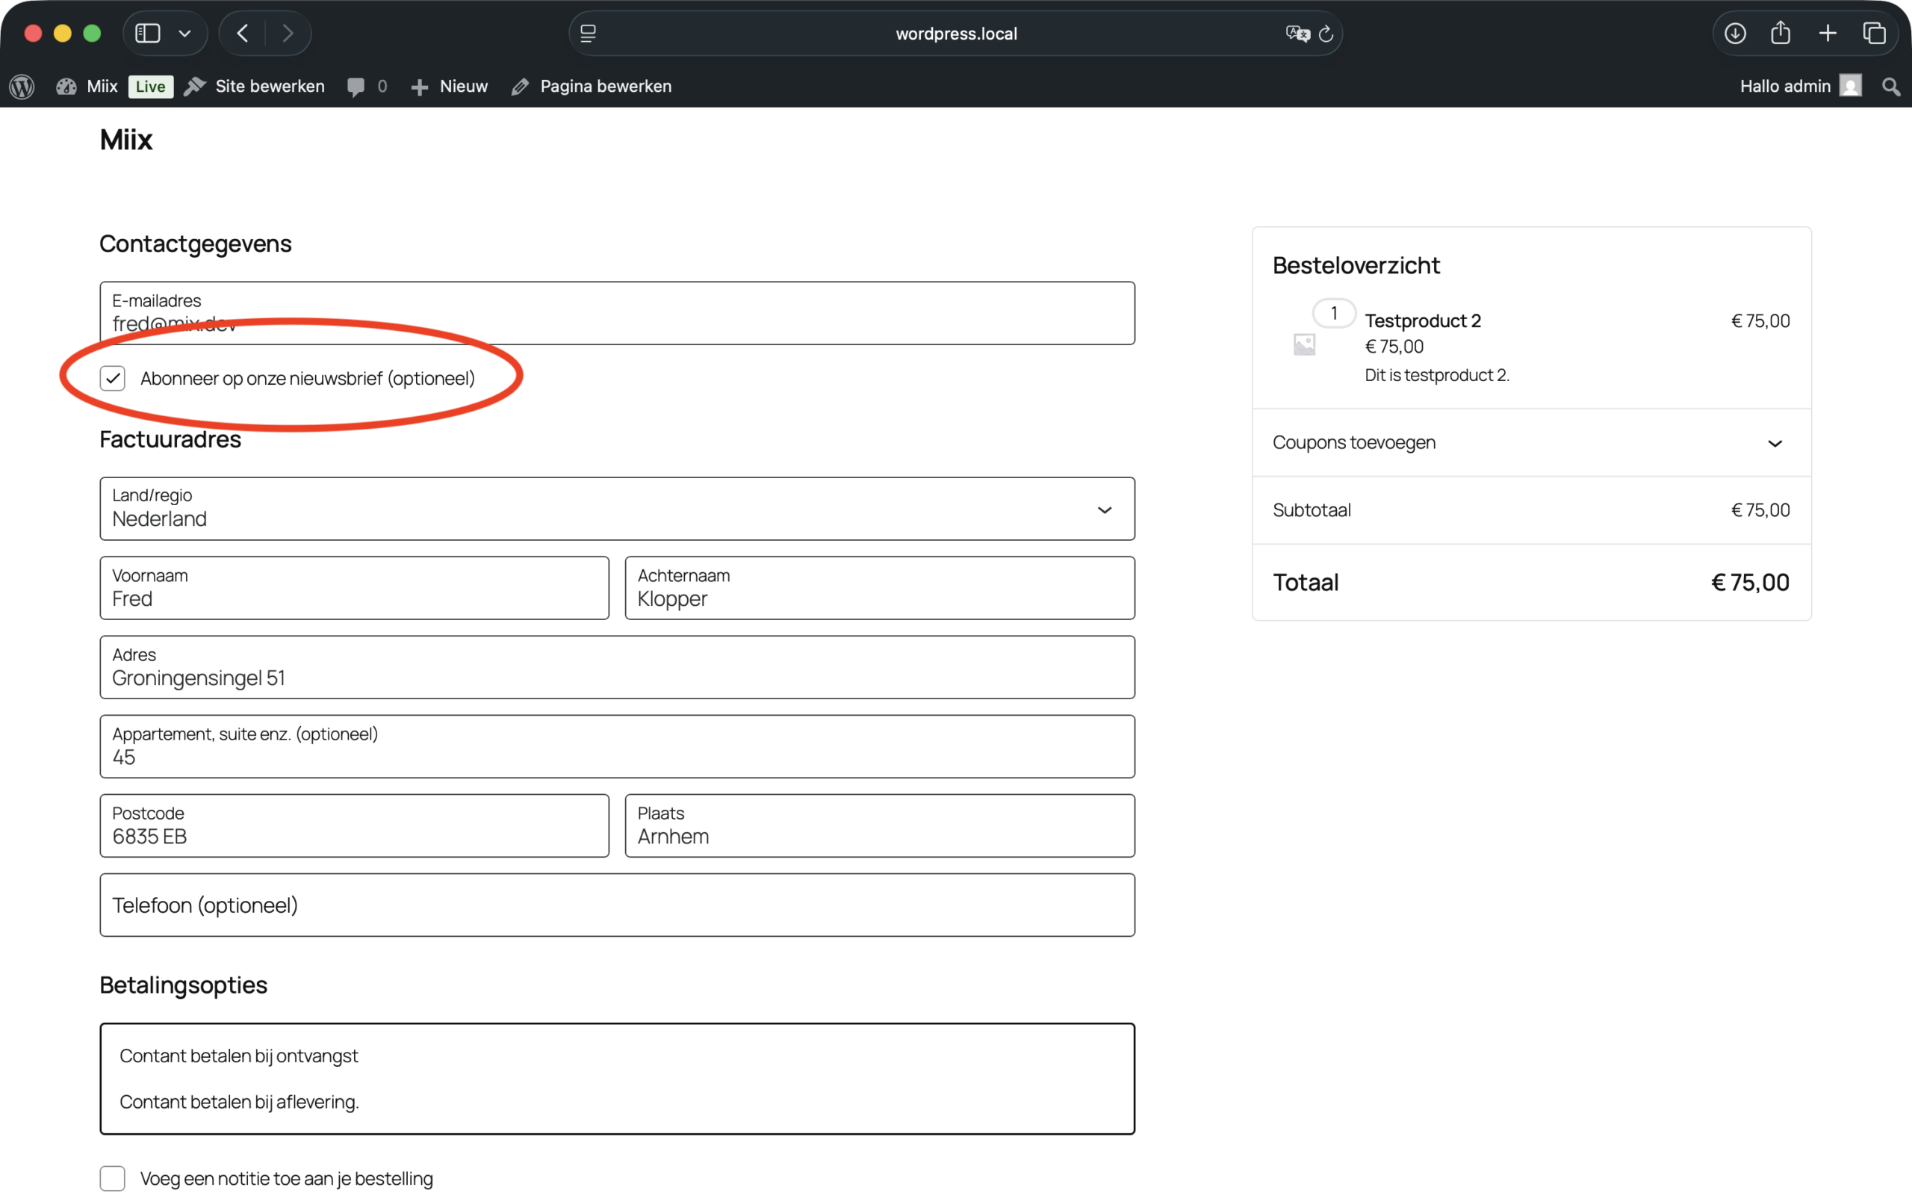Open comments via the speech bubble icon

click(357, 86)
